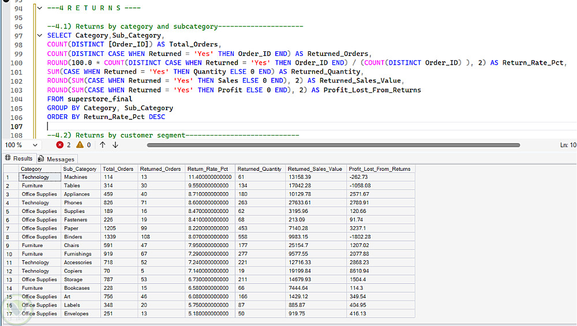Click the yellow warning count icon
The height and width of the screenshot is (326, 577).
click(80, 145)
